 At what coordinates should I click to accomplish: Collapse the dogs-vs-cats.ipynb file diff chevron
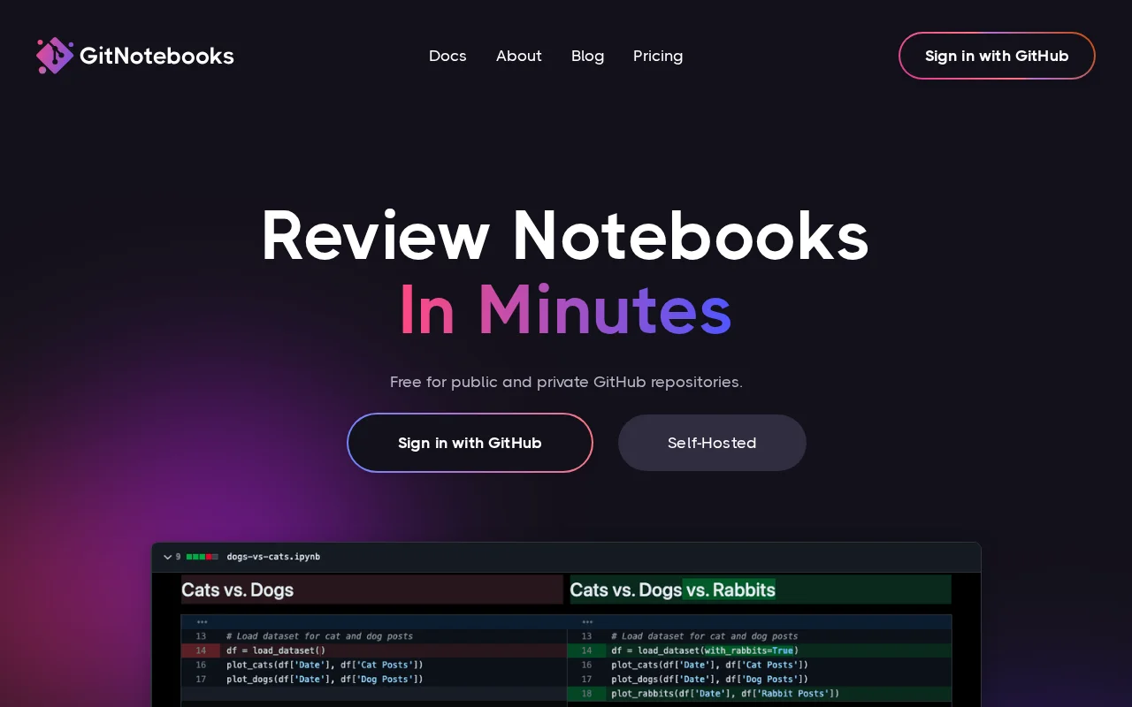pyautogui.click(x=167, y=557)
